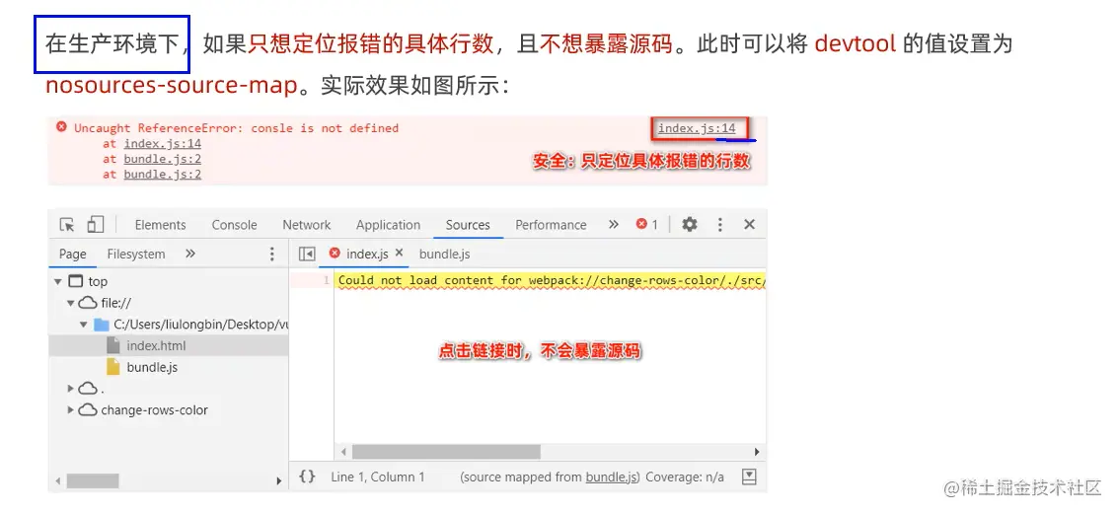
Task: Click the coverage icon in status bar
Action: point(749,477)
